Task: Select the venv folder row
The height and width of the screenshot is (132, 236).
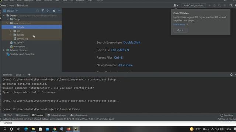Action: (32, 23)
